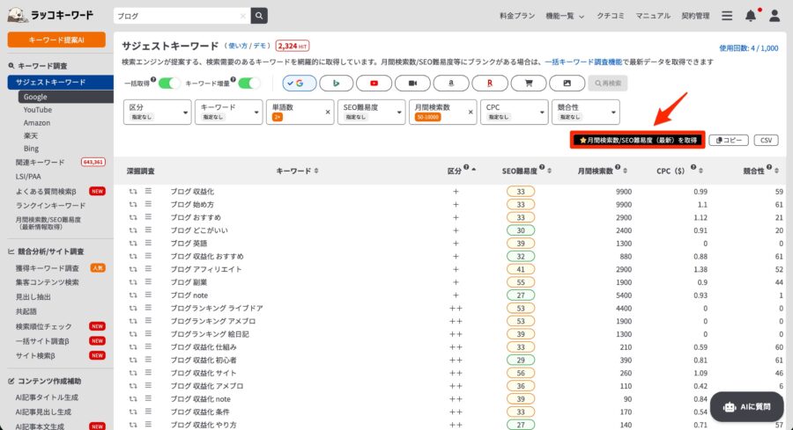Click deep research arrows icon for ブログ 収益化

click(x=132, y=192)
